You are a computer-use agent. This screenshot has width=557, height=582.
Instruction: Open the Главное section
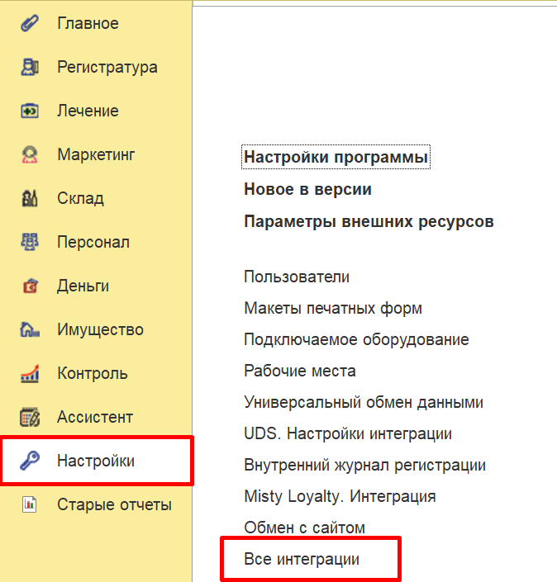tap(88, 23)
